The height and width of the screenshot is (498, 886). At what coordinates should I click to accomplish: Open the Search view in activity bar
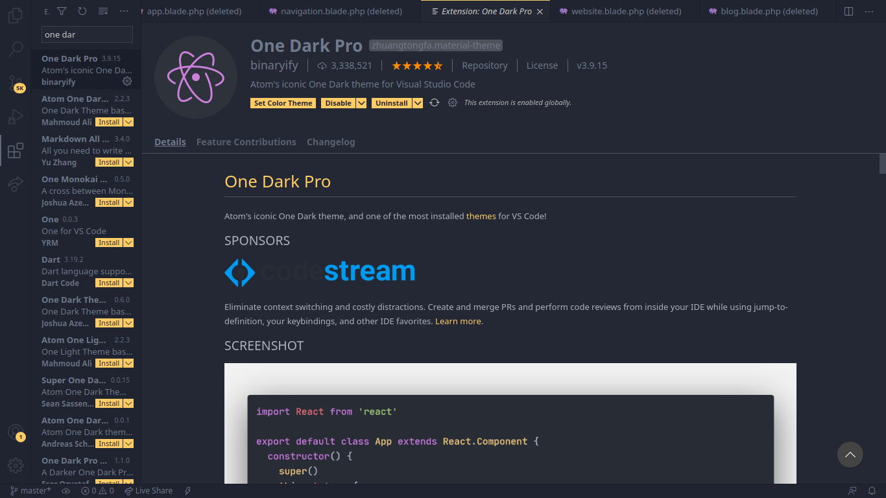tap(16, 49)
